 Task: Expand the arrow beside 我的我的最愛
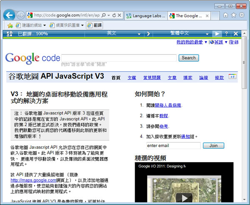click(206, 42)
